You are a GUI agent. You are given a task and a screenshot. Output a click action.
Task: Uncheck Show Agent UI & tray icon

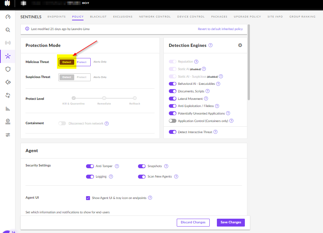(88, 198)
